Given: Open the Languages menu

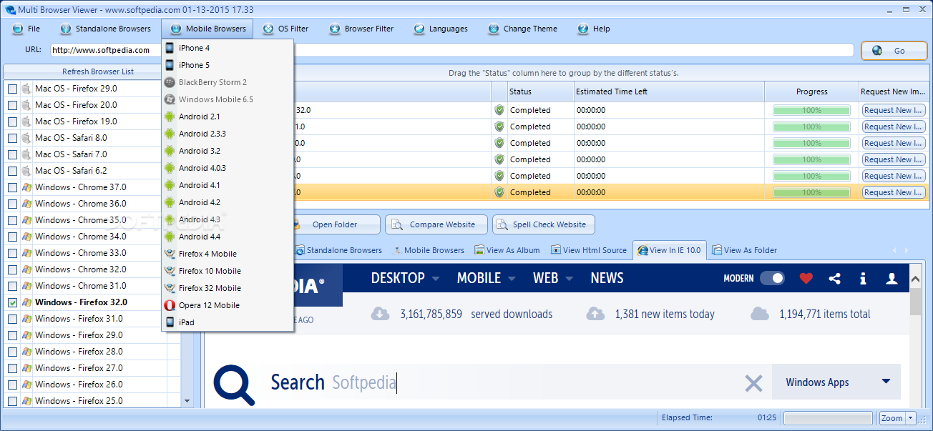Looking at the screenshot, I should pyautogui.click(x=441, y=29).
